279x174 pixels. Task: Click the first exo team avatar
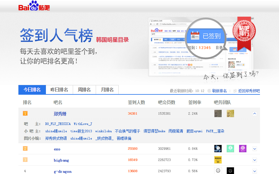218,149
